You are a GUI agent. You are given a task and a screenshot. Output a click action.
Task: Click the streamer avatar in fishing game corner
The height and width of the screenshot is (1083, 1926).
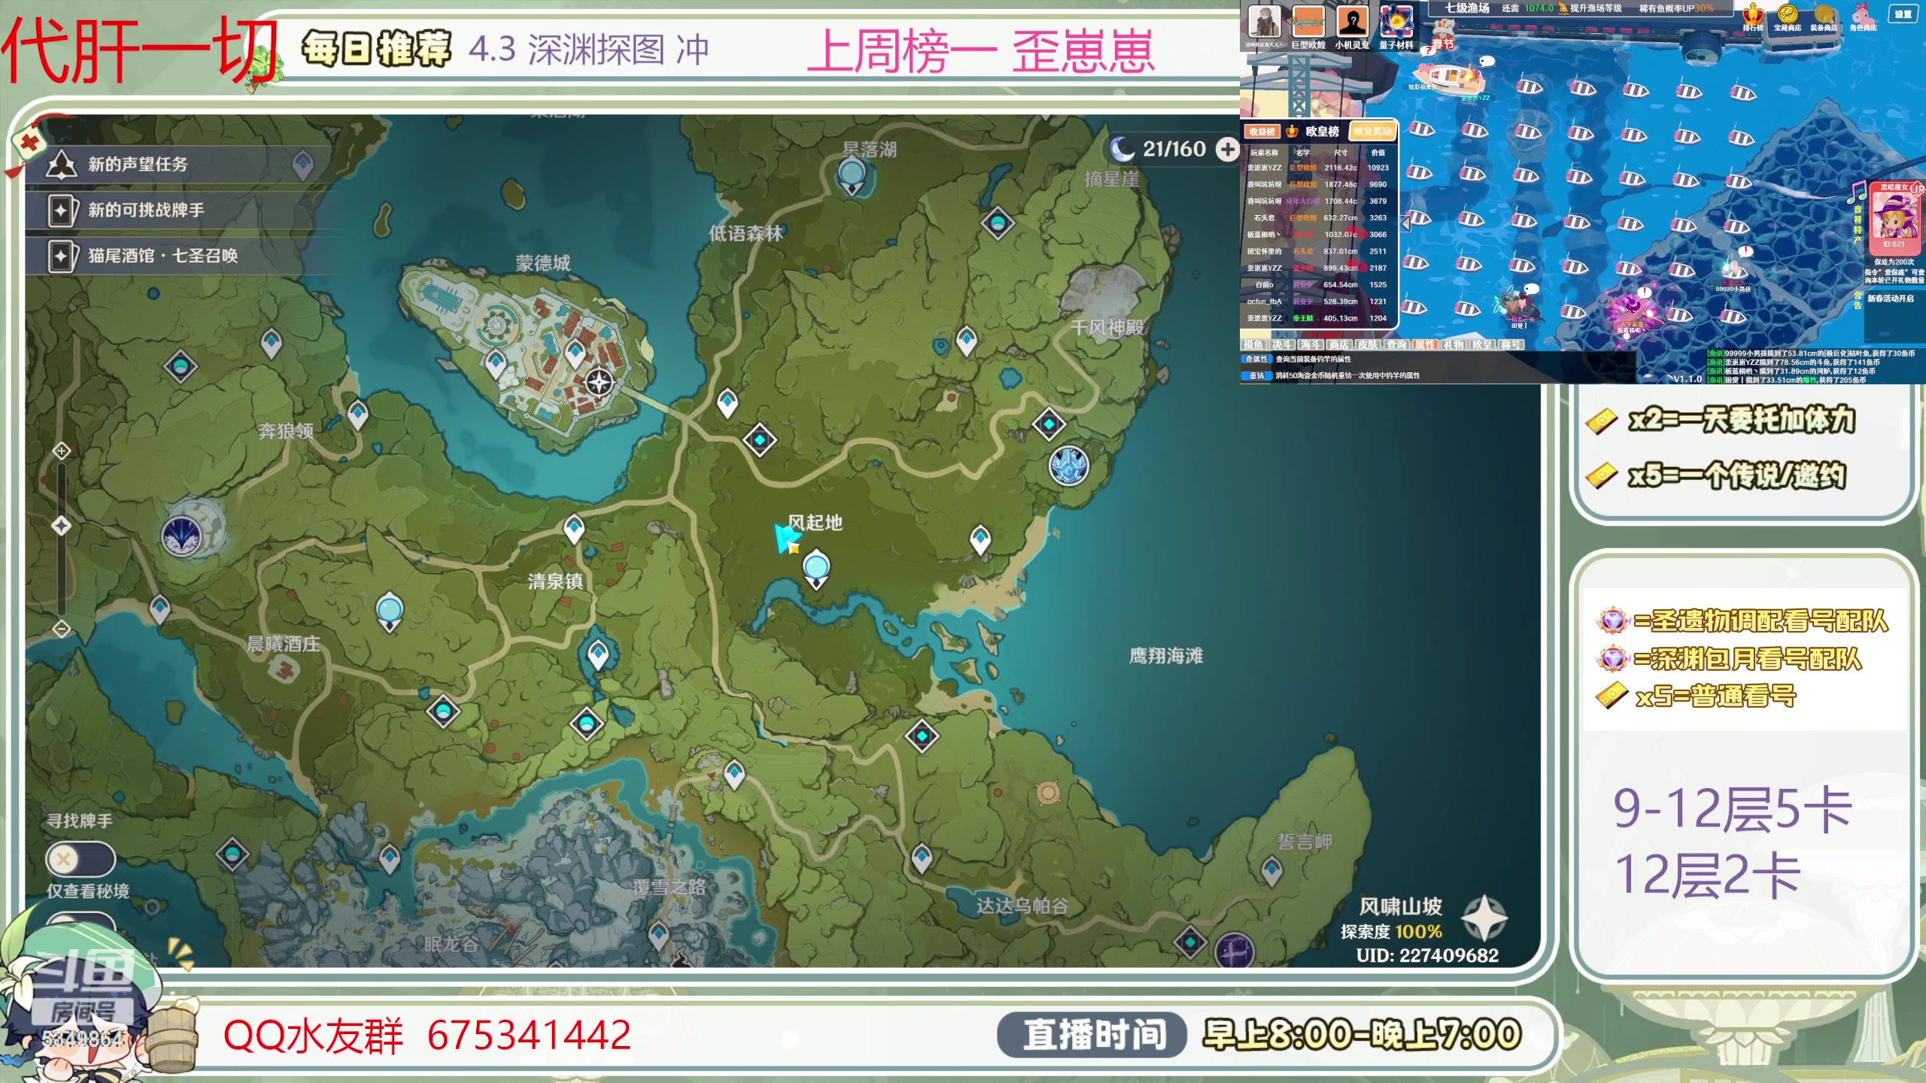(1264, 21)
